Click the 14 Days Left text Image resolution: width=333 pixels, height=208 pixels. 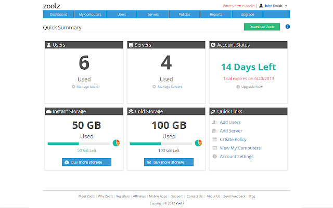pos(249,67)
